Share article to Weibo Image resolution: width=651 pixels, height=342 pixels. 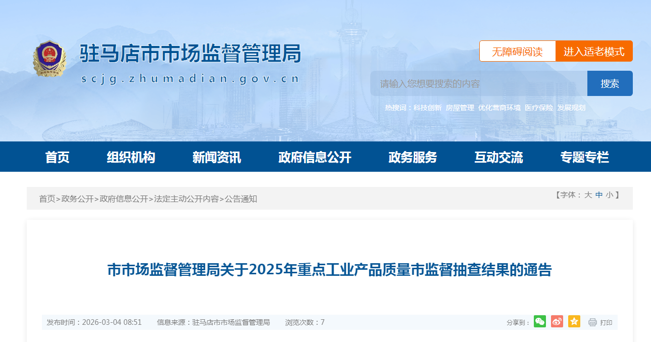click(x=557, y=322)
